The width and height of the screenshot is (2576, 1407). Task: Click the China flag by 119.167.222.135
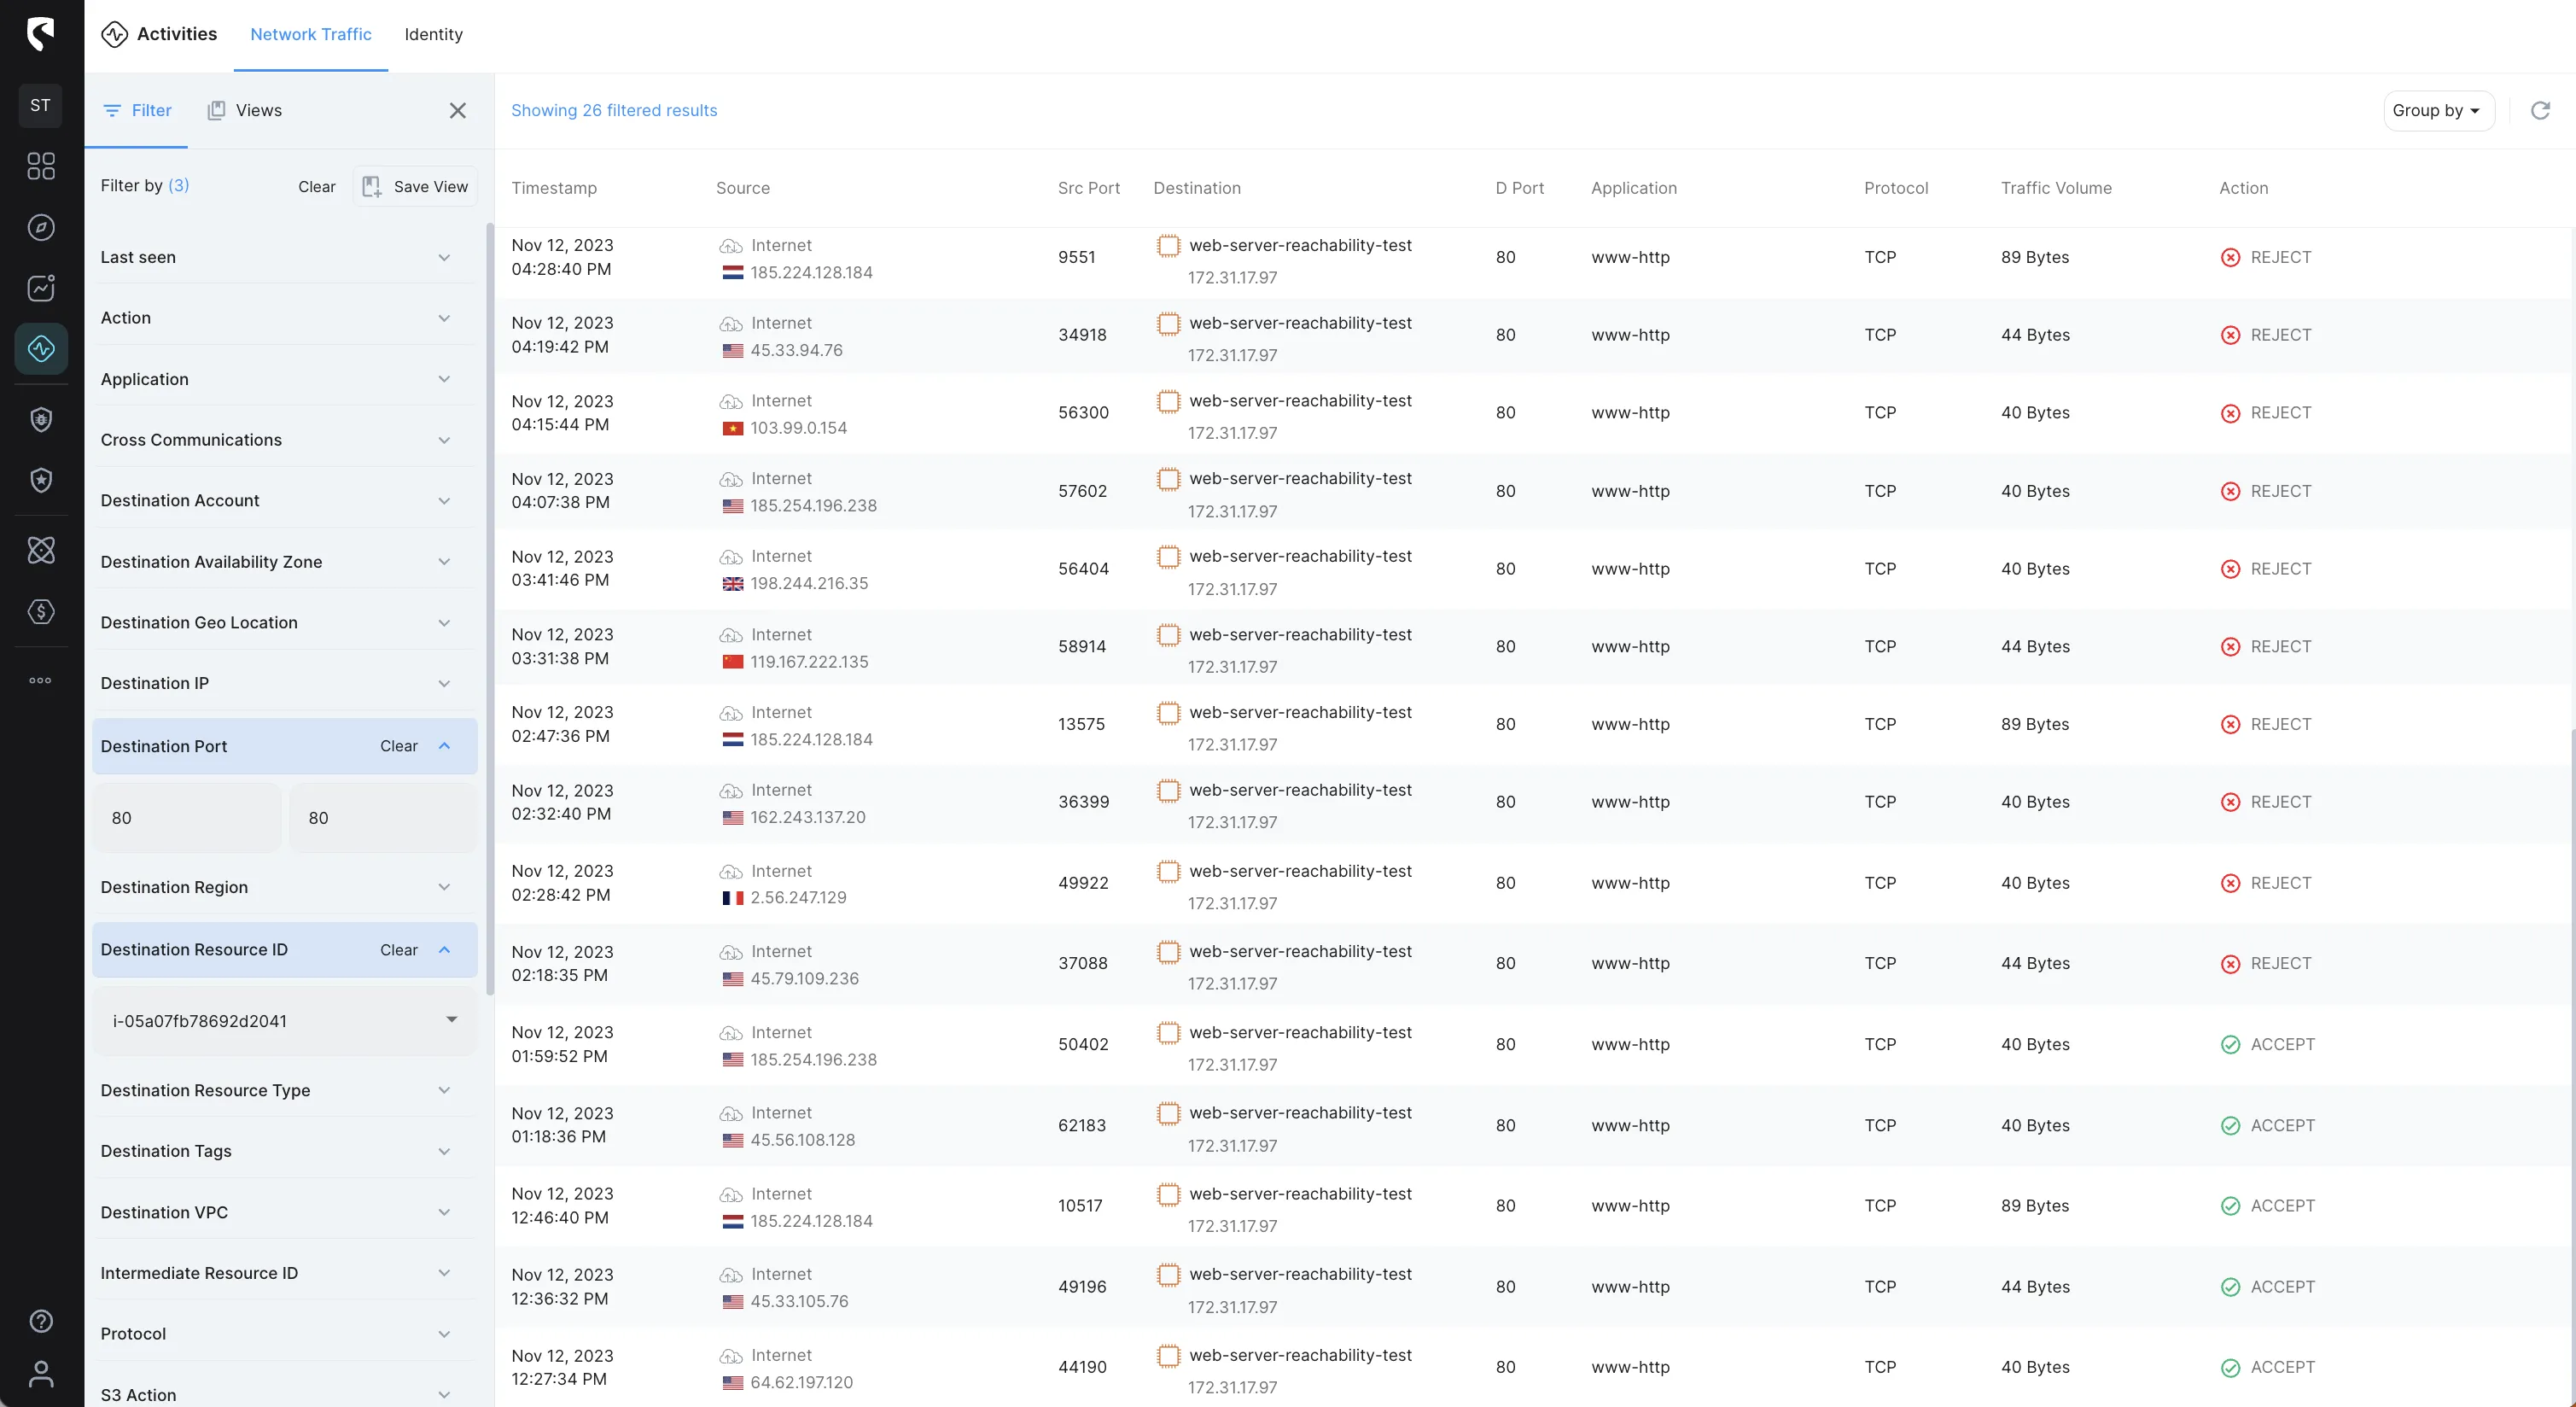(733, 662)
